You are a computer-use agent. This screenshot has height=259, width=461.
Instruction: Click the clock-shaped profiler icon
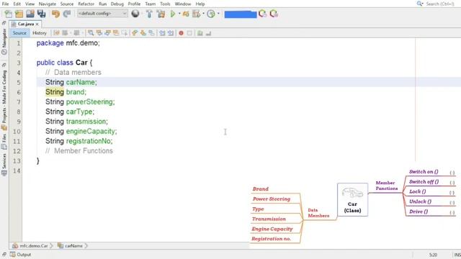(x=211, y=14)
